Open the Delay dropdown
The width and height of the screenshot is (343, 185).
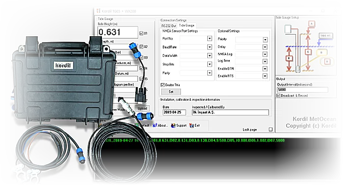click(265, 47)
